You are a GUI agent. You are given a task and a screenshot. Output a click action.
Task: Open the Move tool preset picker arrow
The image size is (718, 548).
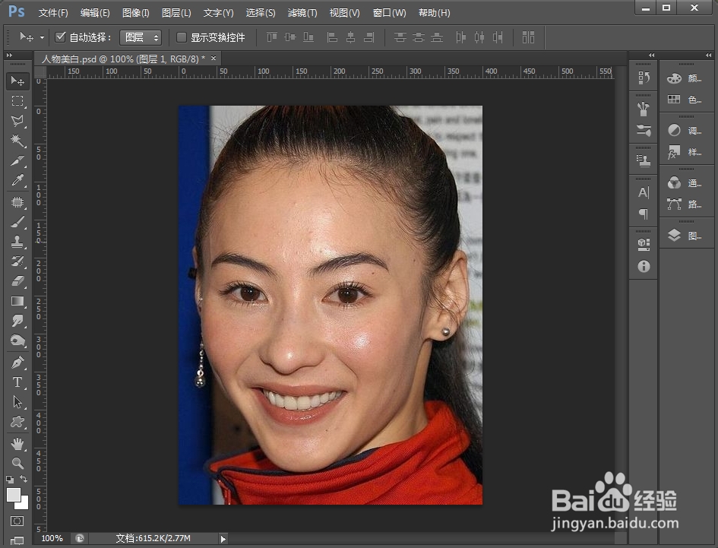(x=42, y=37)
